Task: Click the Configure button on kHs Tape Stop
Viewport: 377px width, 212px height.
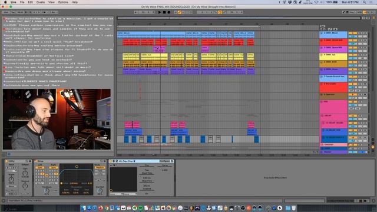Action: [x=165, y=161]
